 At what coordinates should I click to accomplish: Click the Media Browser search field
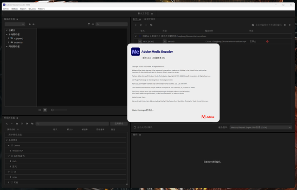111,24
